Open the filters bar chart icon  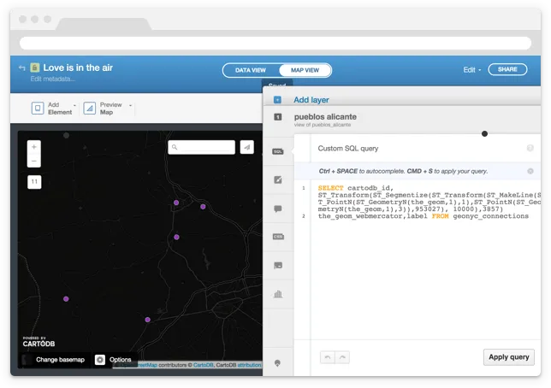tap(278, 294)
